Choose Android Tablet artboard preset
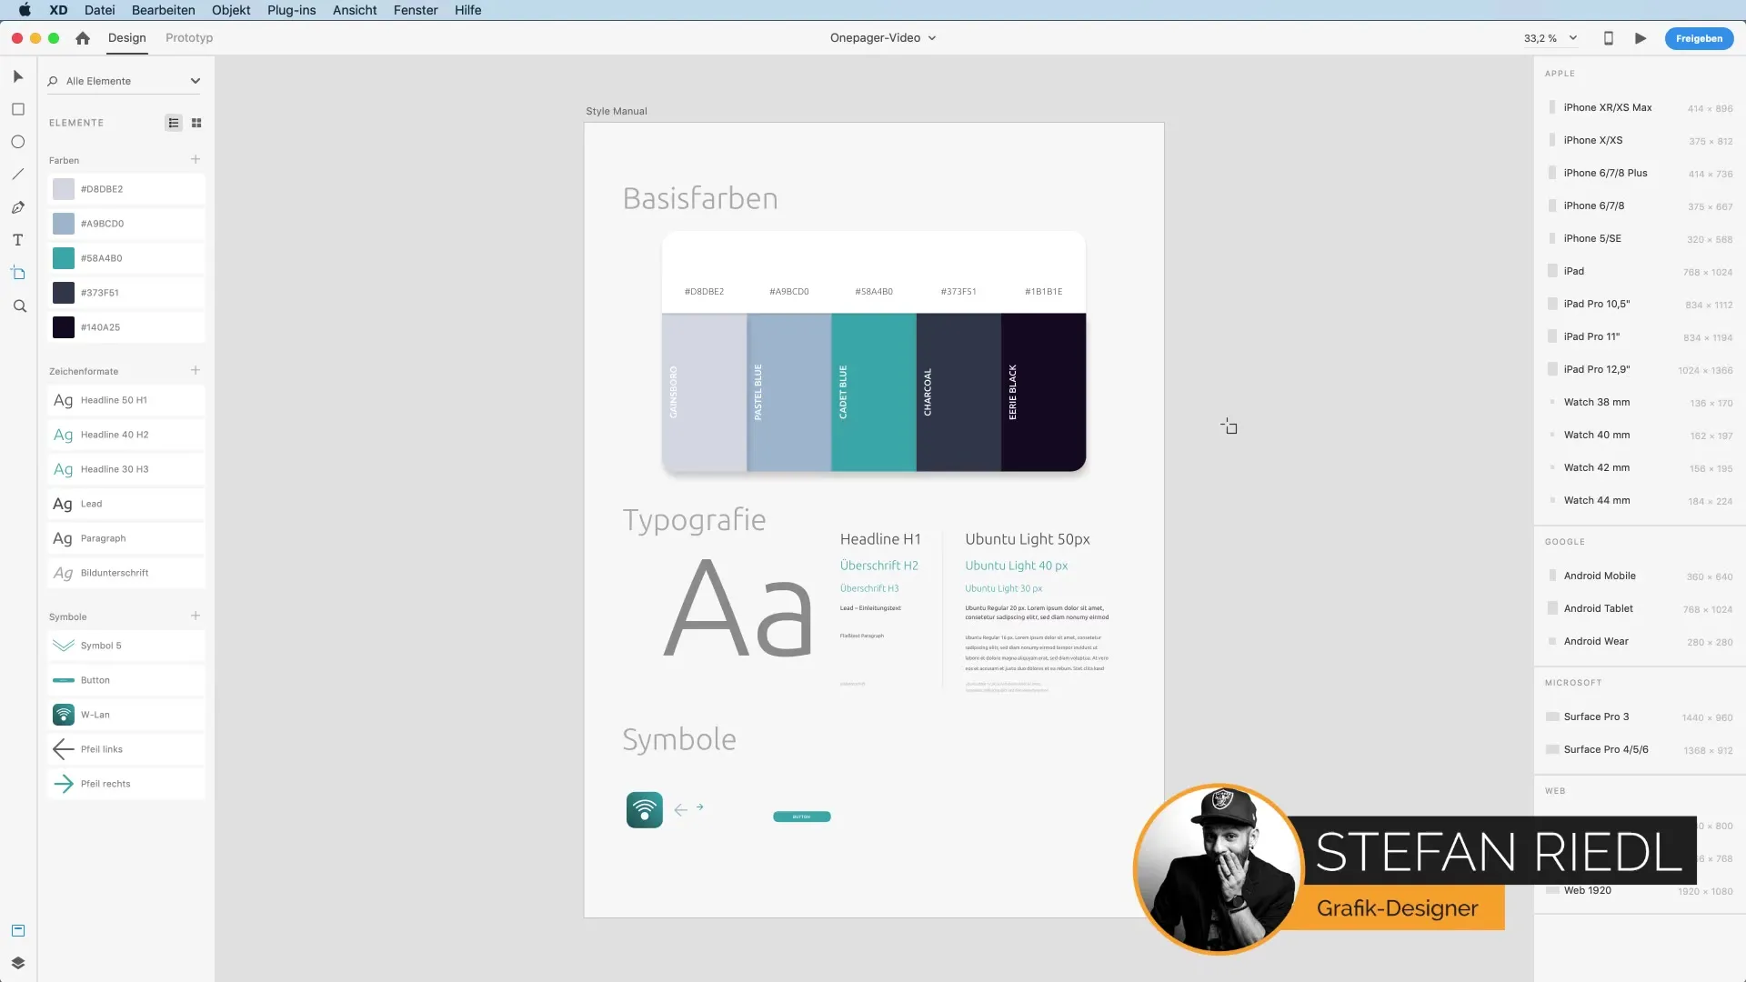Image resolution: width=1746 pixels, height=982 pixels. pyautogui.click(x=1640, y=608)
